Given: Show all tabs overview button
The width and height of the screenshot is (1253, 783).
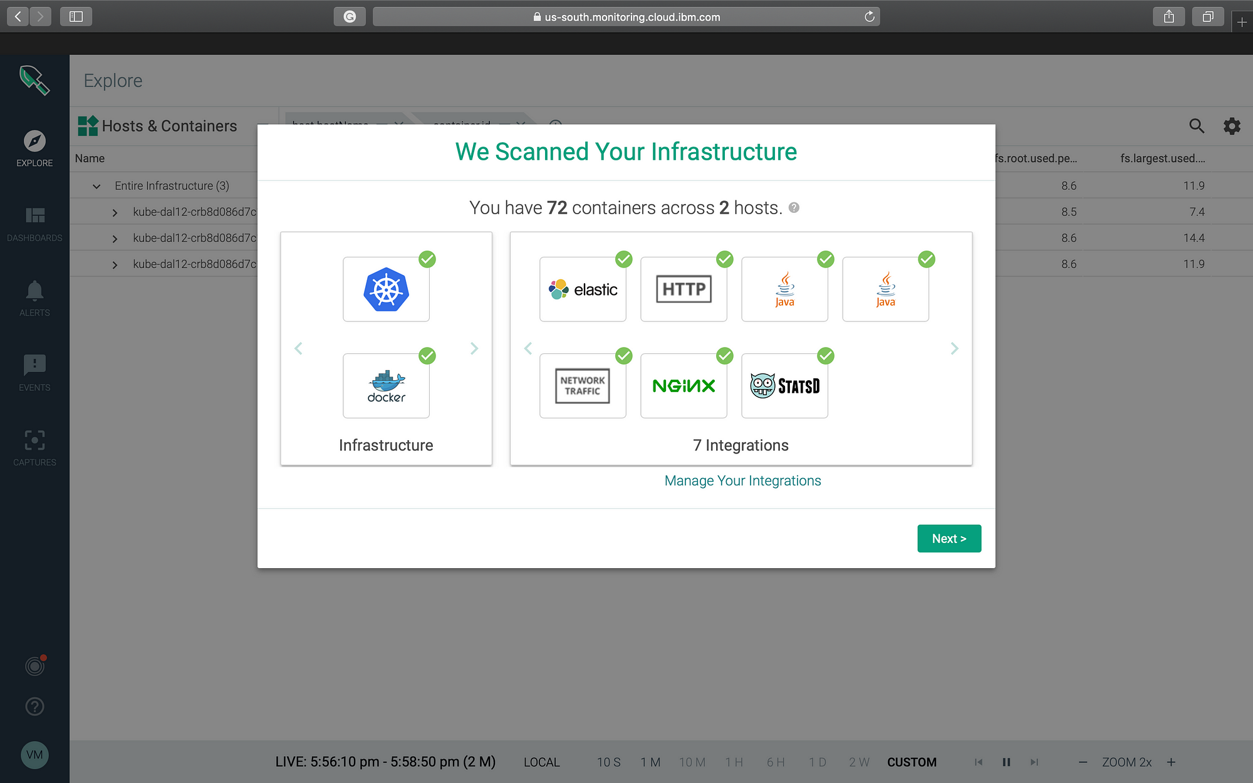Looking at the screenshot, I should (1207, 16).
